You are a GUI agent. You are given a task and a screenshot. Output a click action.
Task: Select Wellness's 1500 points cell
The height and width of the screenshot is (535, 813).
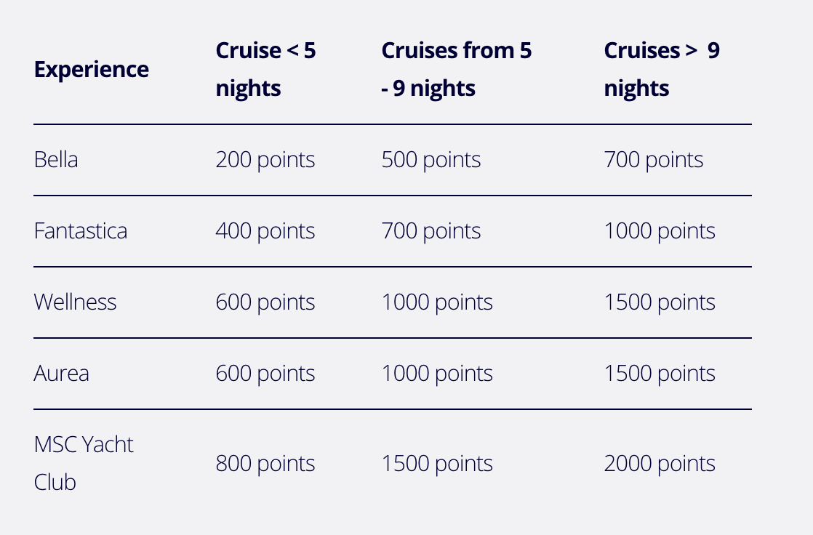point(660,302)
